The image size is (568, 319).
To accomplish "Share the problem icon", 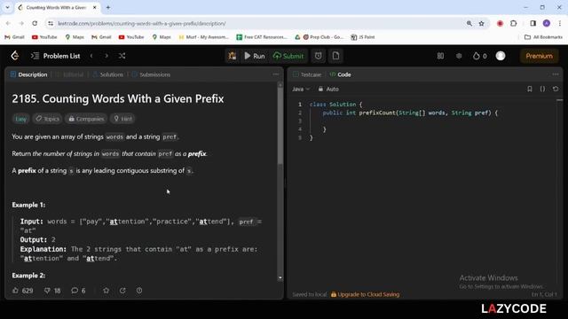I will coord(122,291).
